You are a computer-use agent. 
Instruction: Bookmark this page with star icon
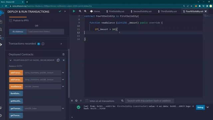click(x=192, y=6)
